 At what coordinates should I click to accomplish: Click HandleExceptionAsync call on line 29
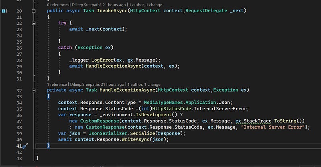pos(114,66)
